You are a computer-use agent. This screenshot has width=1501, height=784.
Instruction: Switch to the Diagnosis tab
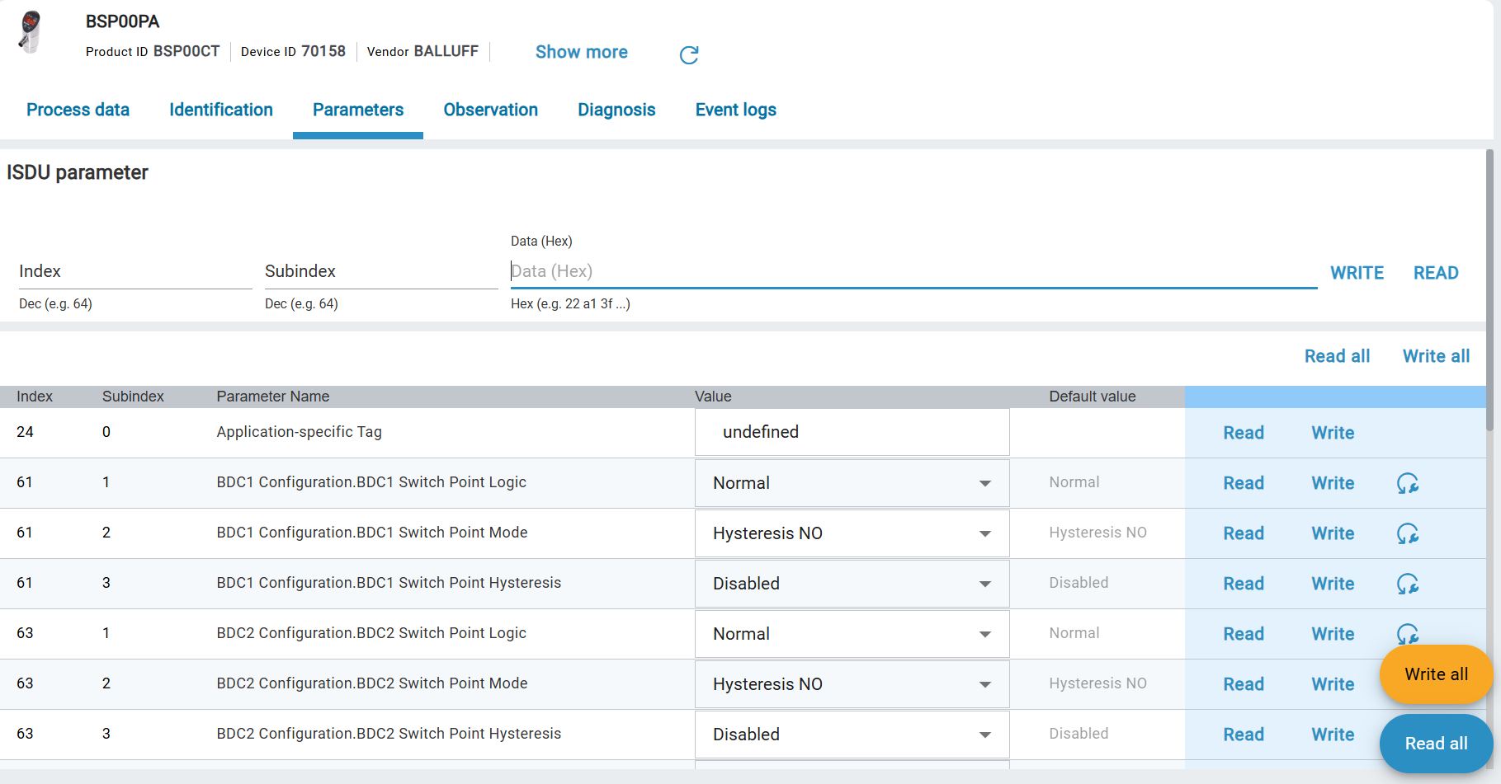(x=616, y=110)
